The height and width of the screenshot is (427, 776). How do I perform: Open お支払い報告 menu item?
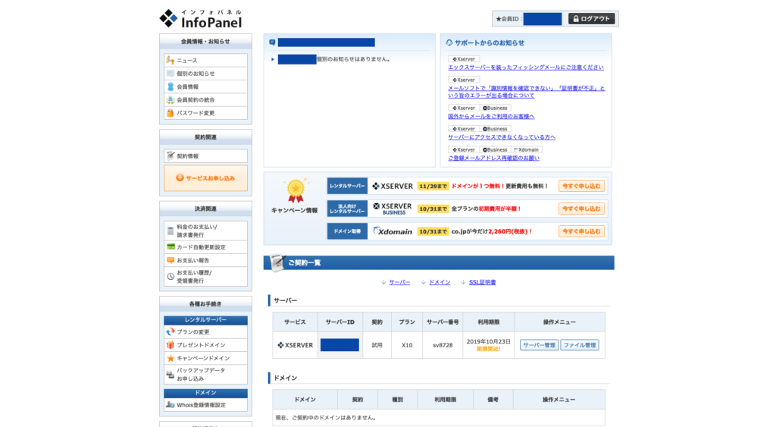click(x=205, y=260)
